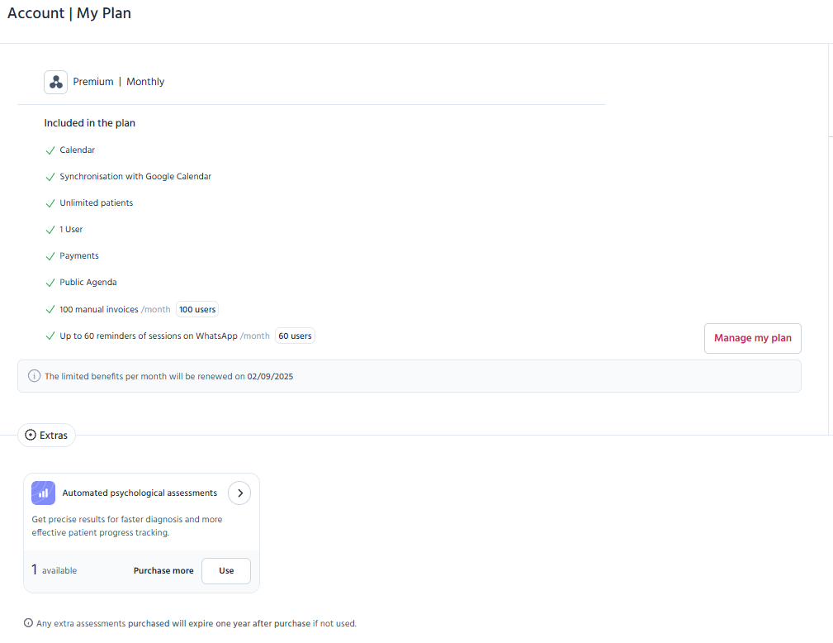Click the checkmark beside WhatsApp reminders
This screenshot has height=643, width=833.
pyautogui.click(x=50, y=336)
